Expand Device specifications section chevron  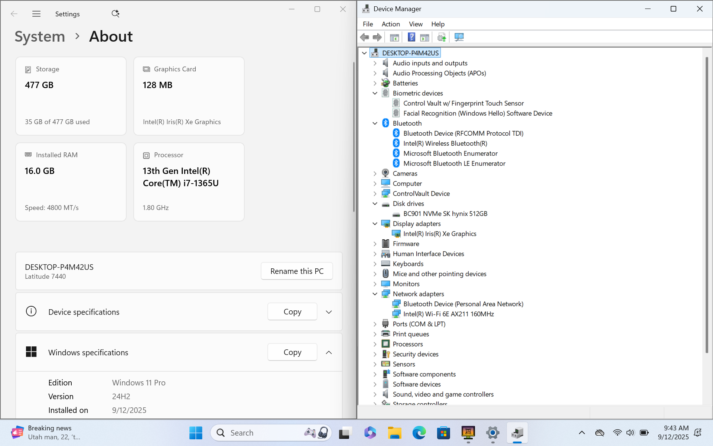tap(329, 312)
